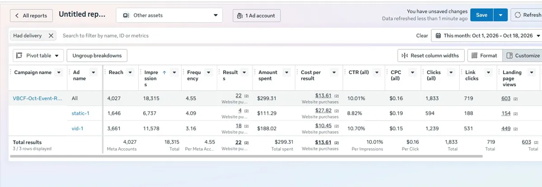The image size is (542, 187).
Task: Go back to All reports
Action: (x=31, y=15)
